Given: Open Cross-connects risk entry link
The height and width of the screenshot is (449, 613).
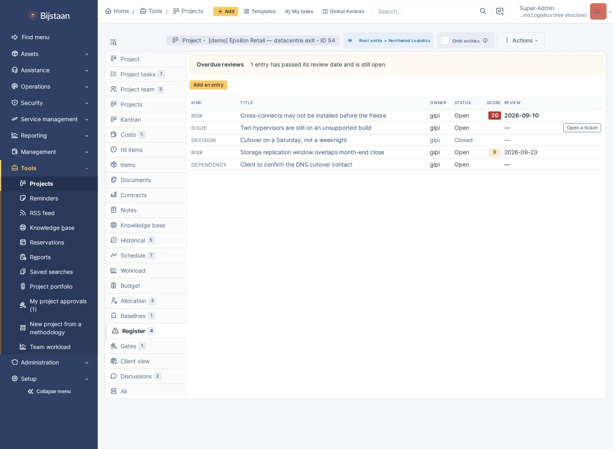Looking at the screenshot, I should coord(313,116).
